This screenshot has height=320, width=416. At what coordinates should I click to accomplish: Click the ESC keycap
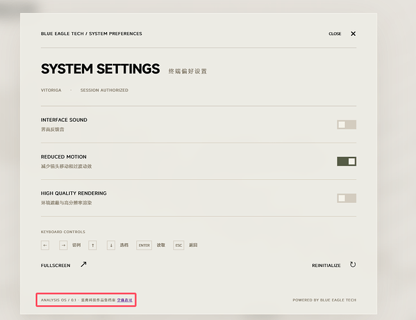179,245
